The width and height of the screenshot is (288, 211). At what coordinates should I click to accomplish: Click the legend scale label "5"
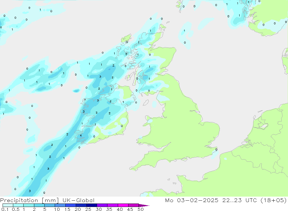tap(45, 209)
